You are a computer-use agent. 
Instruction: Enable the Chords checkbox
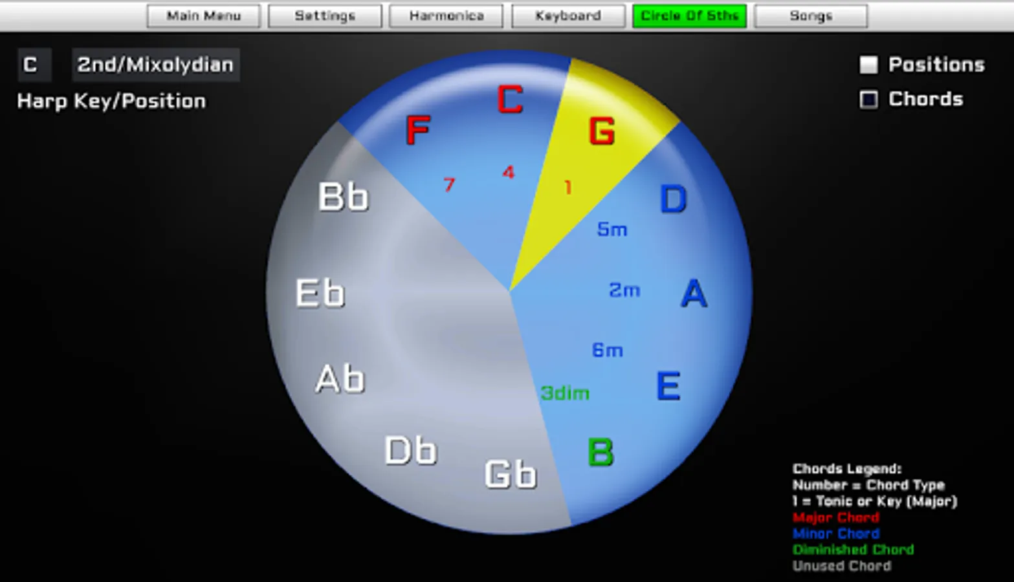point(868,99)
